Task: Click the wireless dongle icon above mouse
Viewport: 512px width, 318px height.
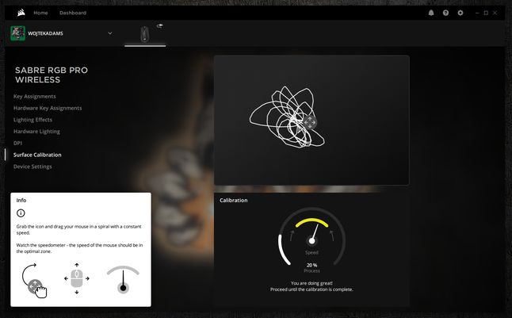Action: tap(159, 25)
